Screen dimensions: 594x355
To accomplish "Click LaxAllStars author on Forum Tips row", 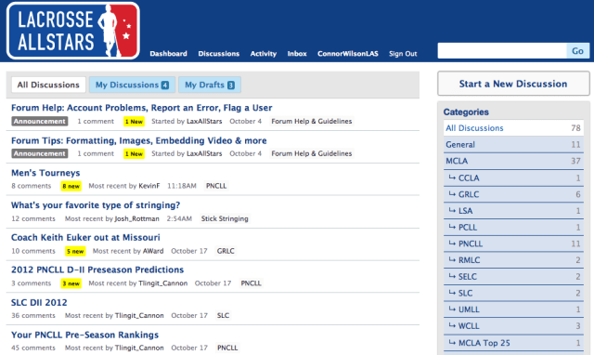I will point(204,153).
